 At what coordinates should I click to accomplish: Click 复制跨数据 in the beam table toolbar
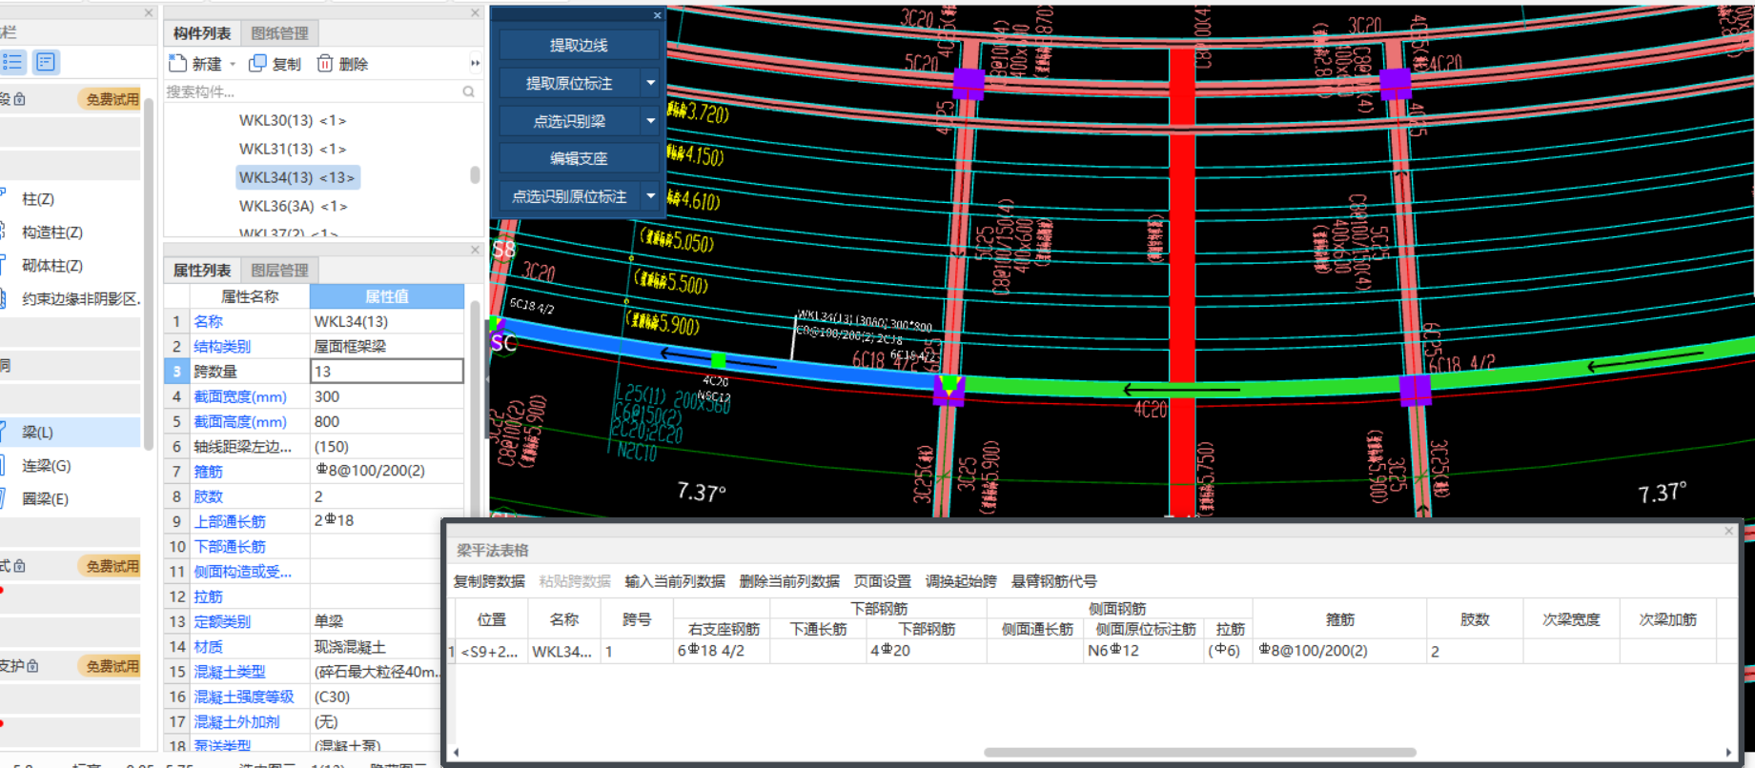[489, 581]
